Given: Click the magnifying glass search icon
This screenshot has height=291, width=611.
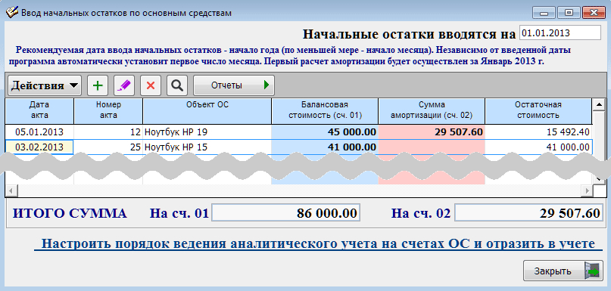Looking at the screenshot, I should click(x=177, y=85).
